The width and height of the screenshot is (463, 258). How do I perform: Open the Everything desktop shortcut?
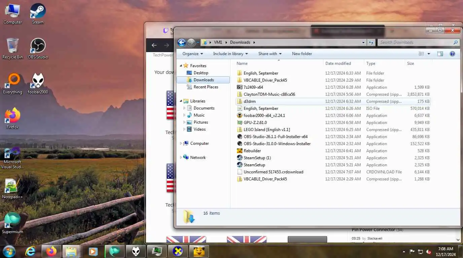click(x=12, y=84)
